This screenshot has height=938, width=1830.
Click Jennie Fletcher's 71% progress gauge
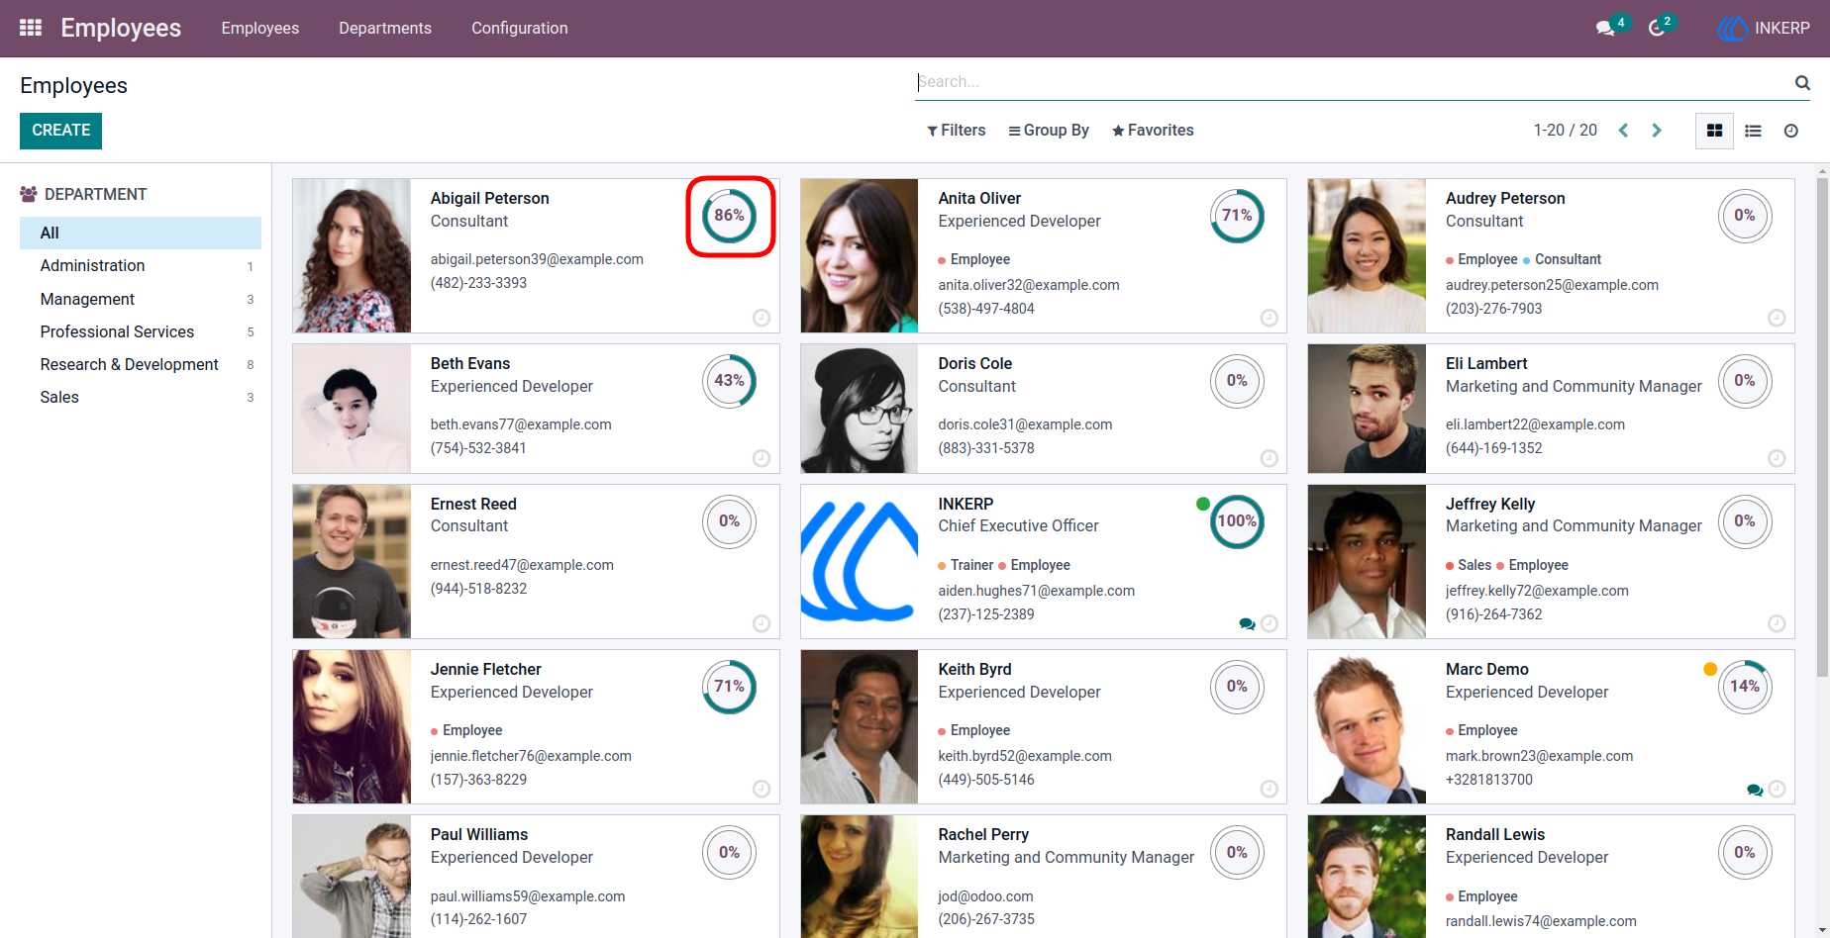click(730, 687)
